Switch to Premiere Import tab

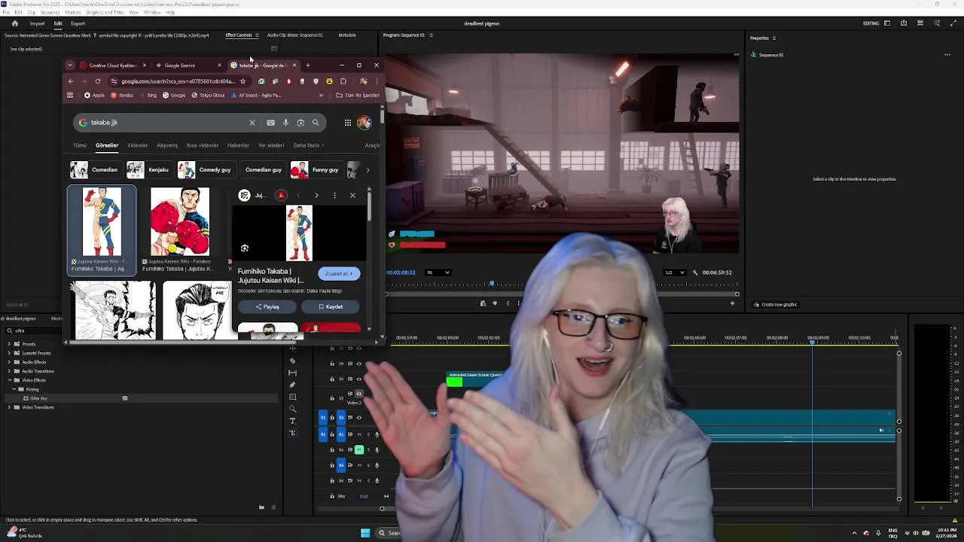coord(37,23)
